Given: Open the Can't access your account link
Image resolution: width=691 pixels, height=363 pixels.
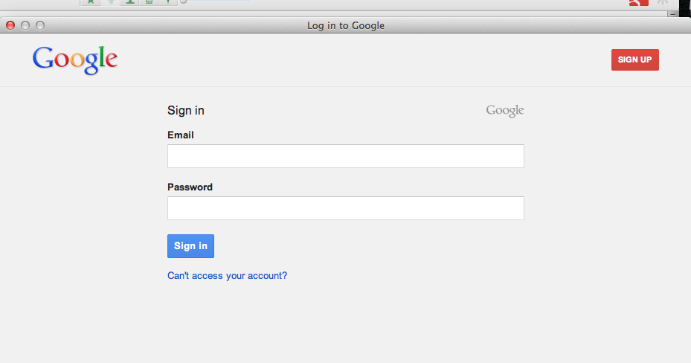Looking at the screenshot, I should point(228,276).
